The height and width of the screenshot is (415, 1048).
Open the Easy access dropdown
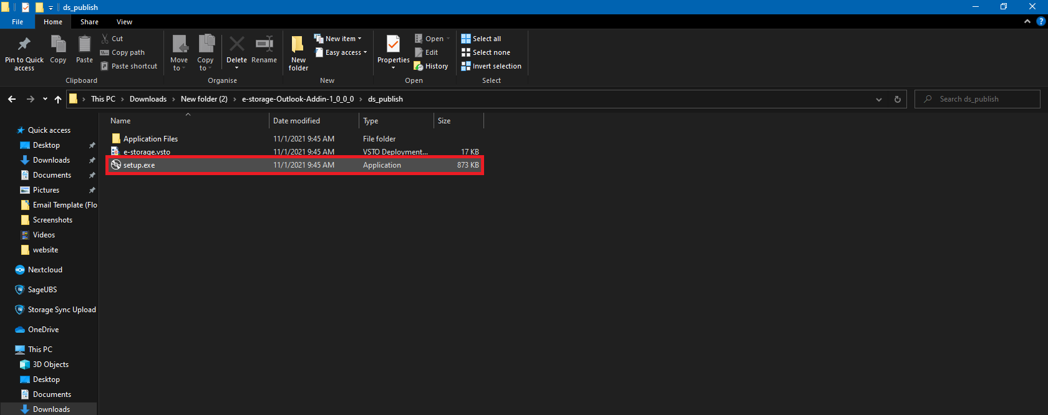pyautogui.click(x=341, y=52)
